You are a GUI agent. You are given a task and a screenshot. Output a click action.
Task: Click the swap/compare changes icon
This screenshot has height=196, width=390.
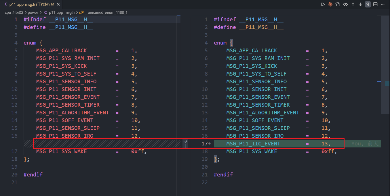345,4
